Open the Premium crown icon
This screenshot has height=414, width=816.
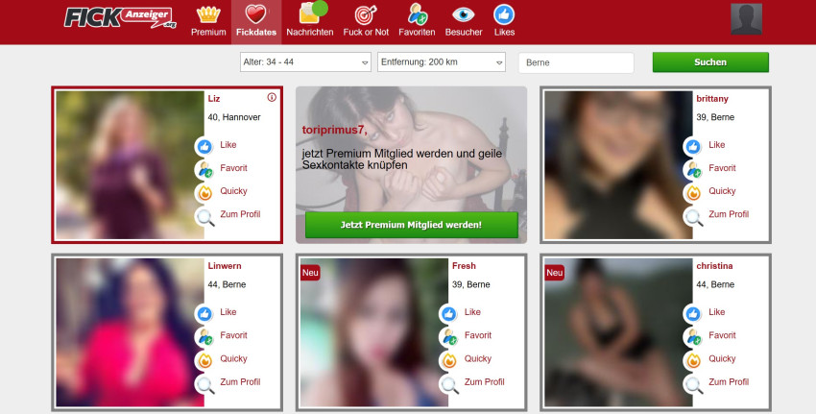click(208, 15)
